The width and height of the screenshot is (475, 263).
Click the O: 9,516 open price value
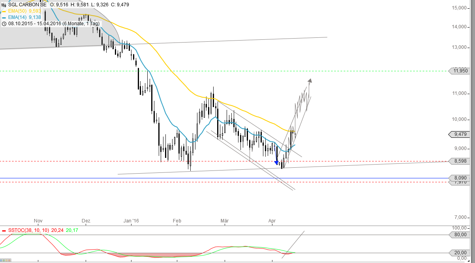coord(59,5)
